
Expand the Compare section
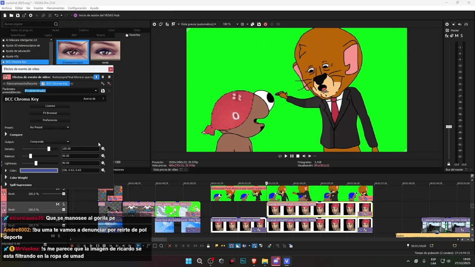pos(6,134)
